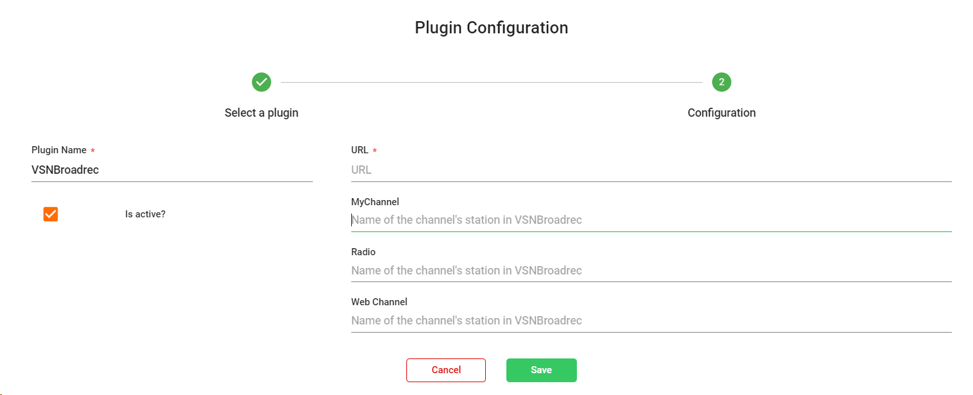Click the completed step checkmark icon
This screenshot has height=395, width=973.
click(262, 82)
